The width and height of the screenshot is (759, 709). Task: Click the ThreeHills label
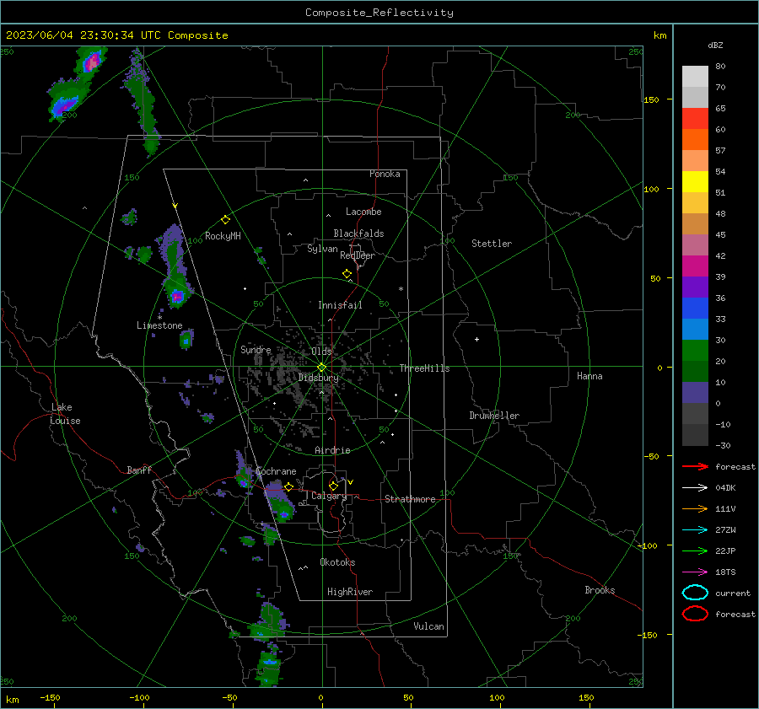[x=424, y=368]
